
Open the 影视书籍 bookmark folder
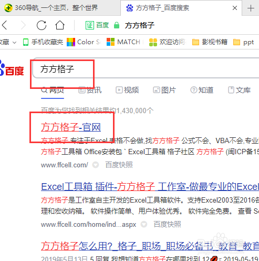point(210,42)
